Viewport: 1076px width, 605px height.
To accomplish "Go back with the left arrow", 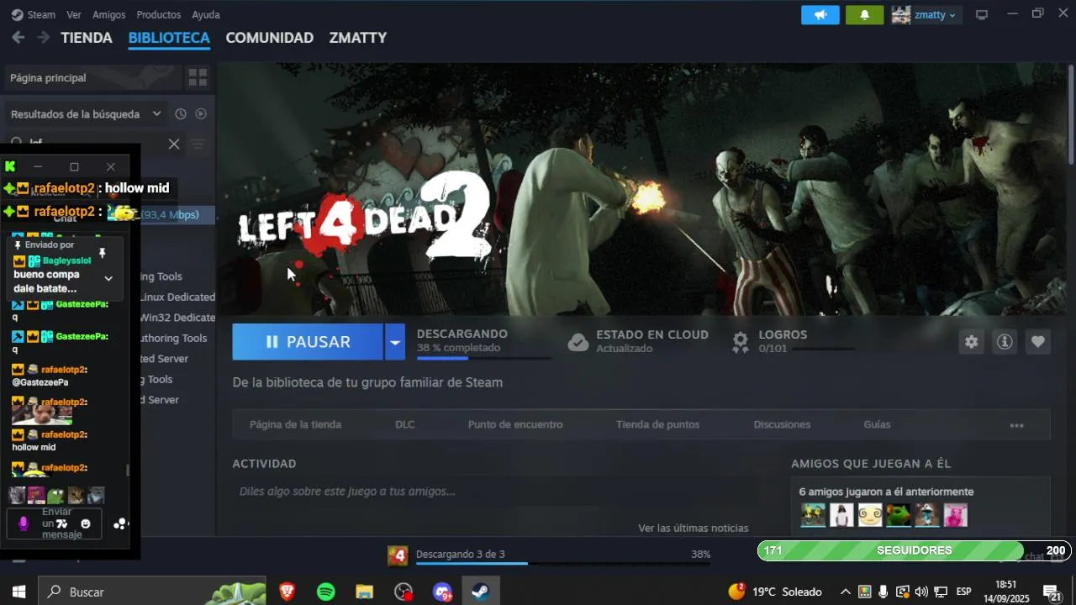I will click(18, 38).
